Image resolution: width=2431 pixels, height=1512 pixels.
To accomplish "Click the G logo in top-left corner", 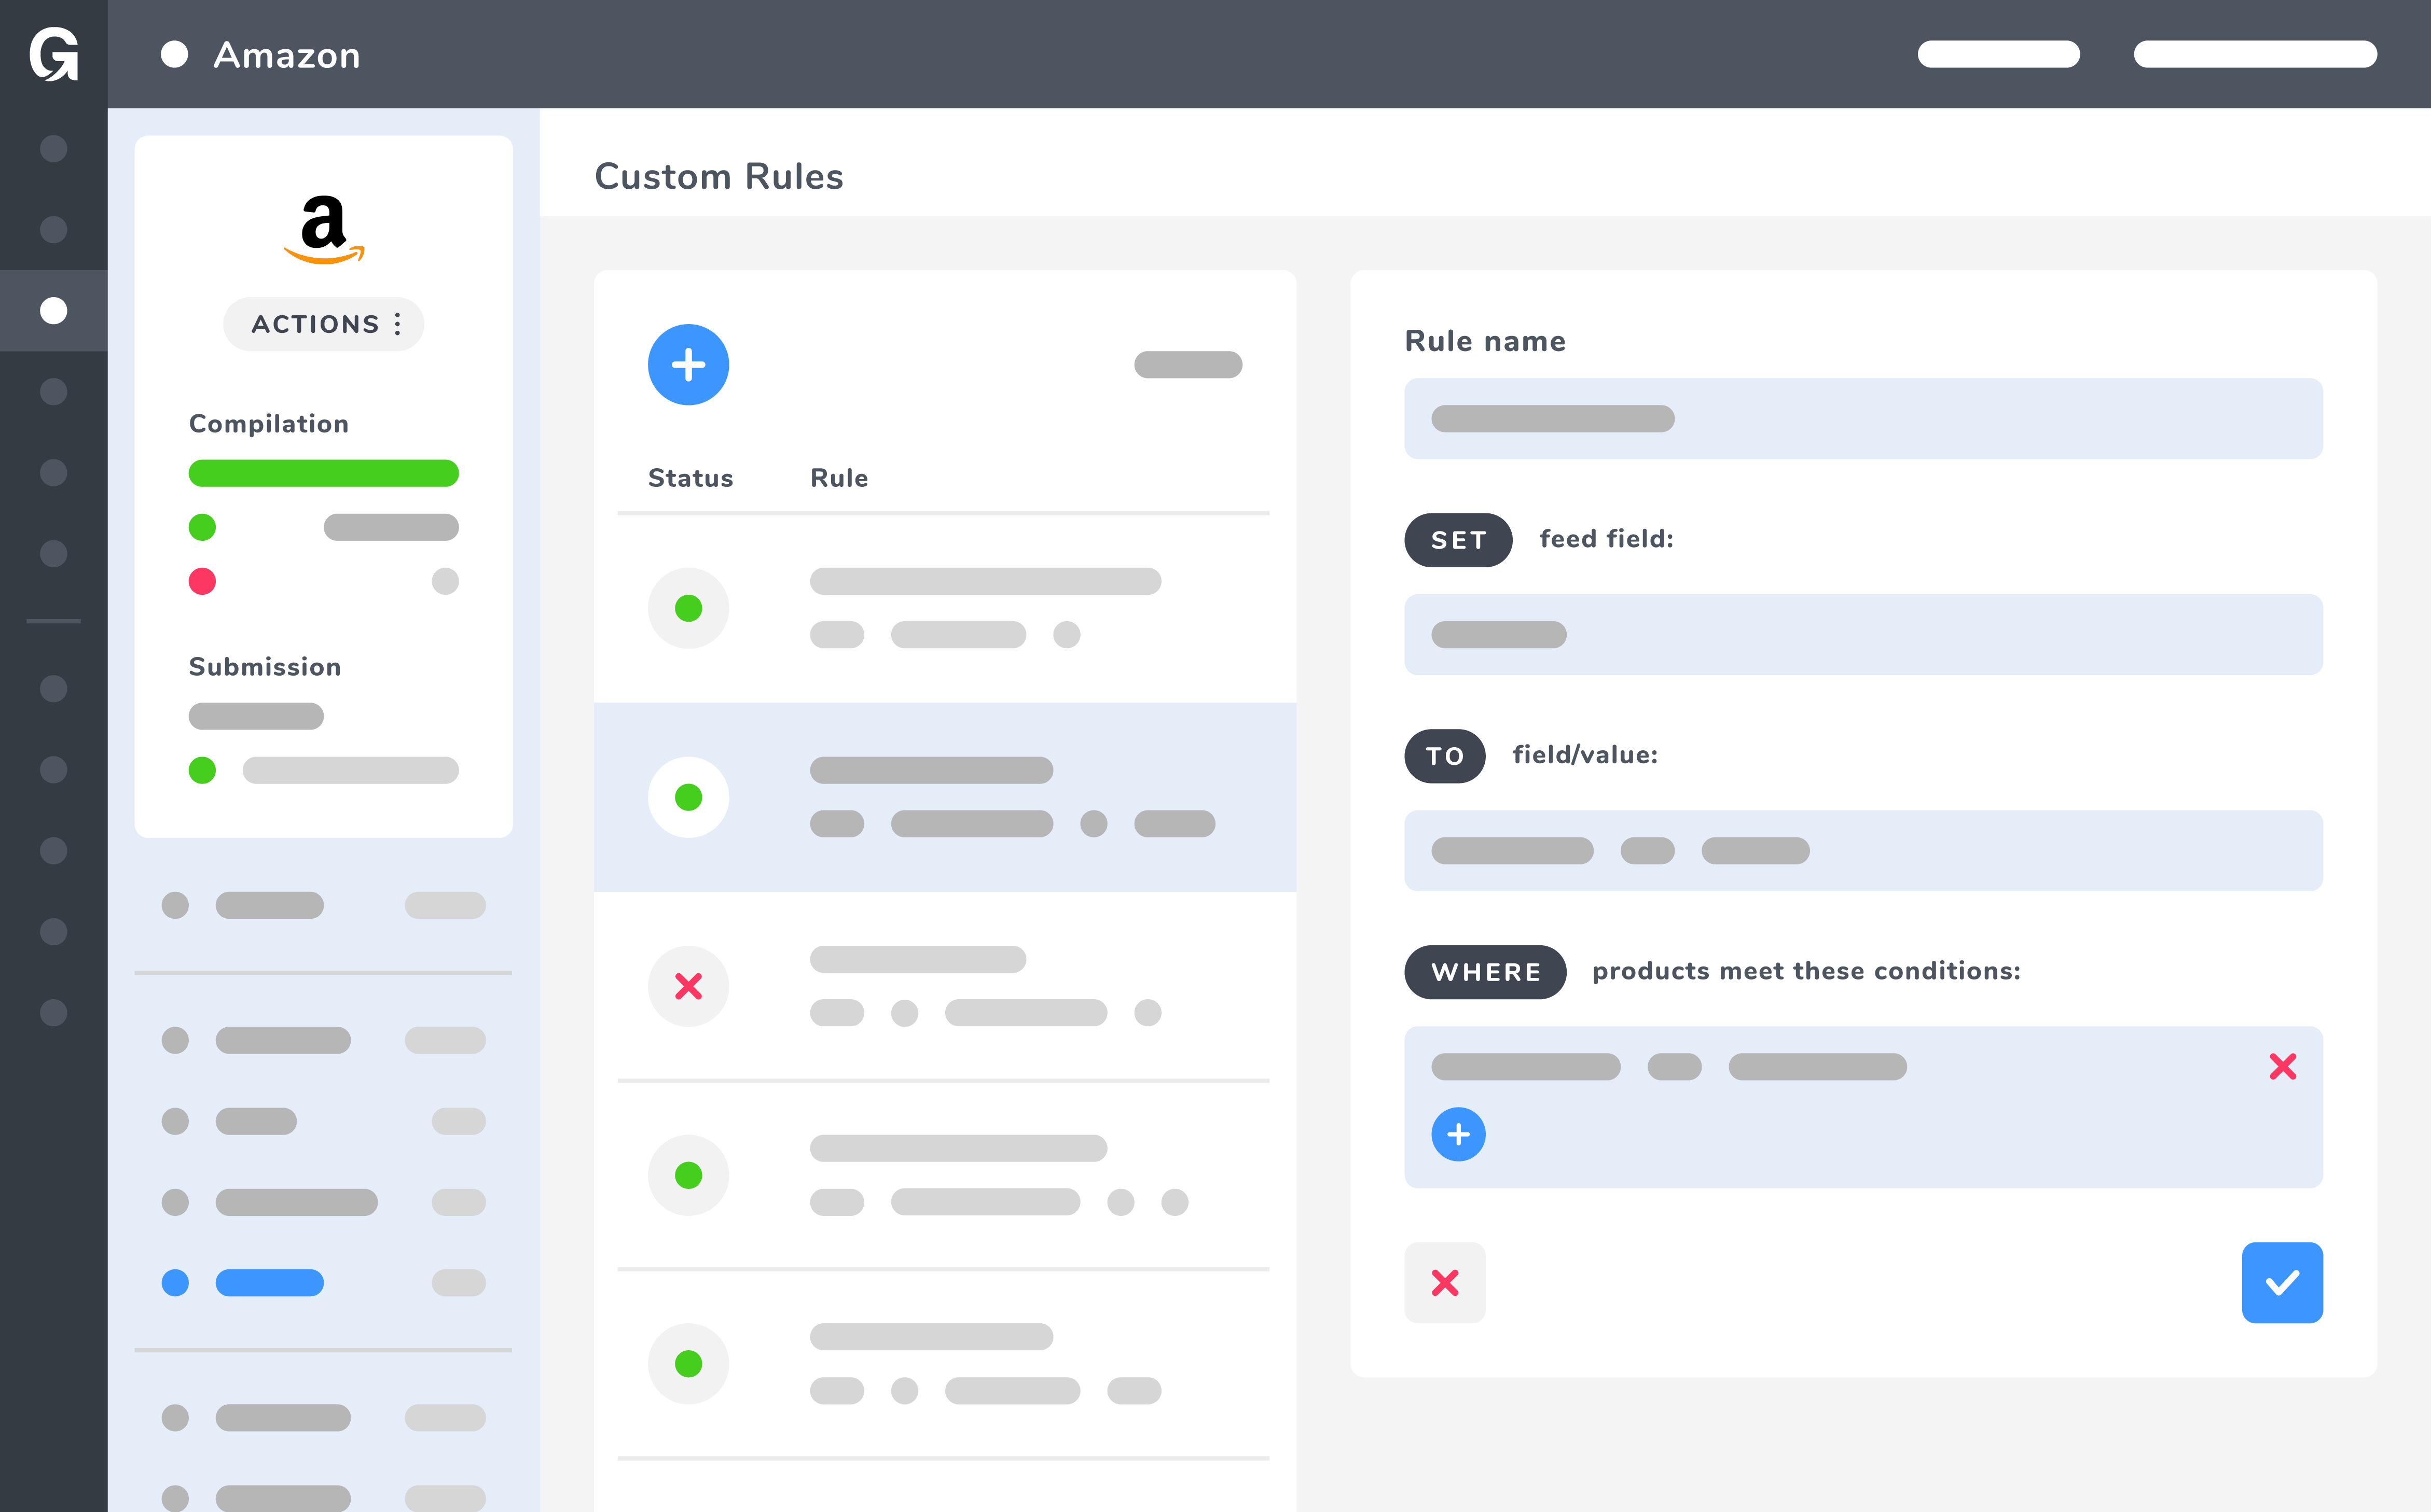I will pyautogui.click(x=53, y=54).
